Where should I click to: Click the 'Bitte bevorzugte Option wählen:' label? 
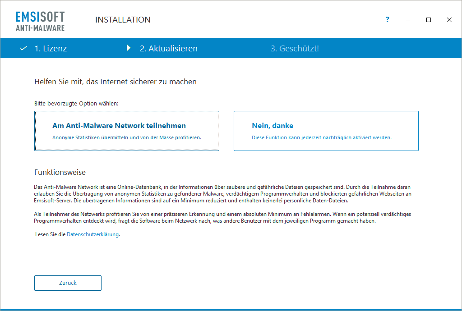point(76,104)
